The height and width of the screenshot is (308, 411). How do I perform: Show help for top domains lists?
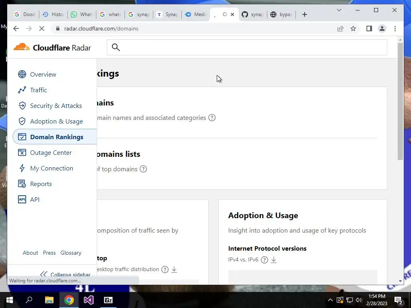pyautogui.click(x=143, y=169)
